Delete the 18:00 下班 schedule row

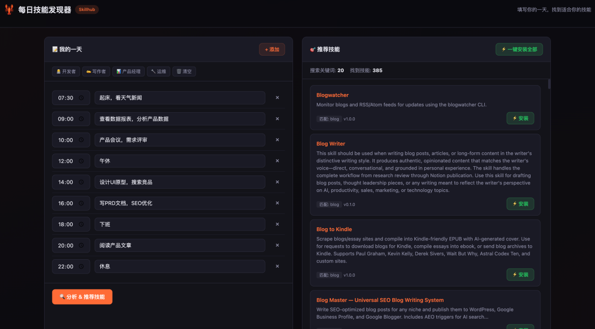[x=277, y=224]
